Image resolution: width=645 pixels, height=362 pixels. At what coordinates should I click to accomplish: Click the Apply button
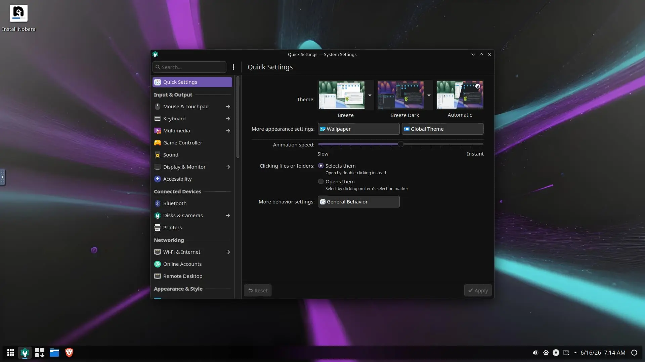(478, 291)
